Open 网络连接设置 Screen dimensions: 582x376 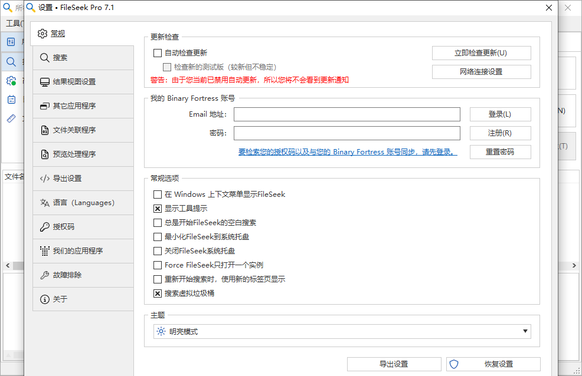[482, 72]
